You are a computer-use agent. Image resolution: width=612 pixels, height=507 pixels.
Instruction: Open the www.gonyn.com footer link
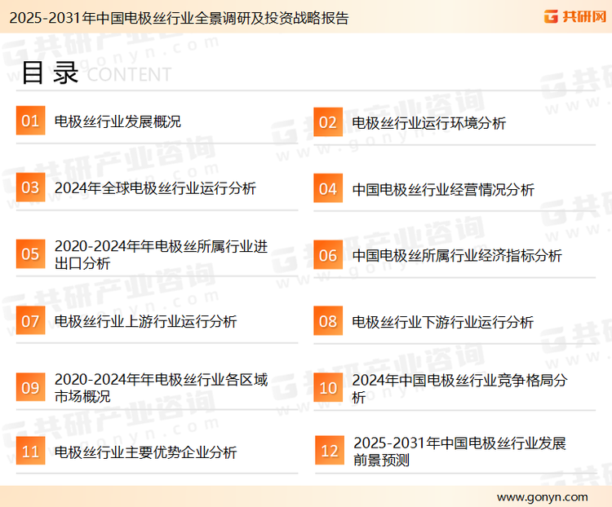point(543,497)
